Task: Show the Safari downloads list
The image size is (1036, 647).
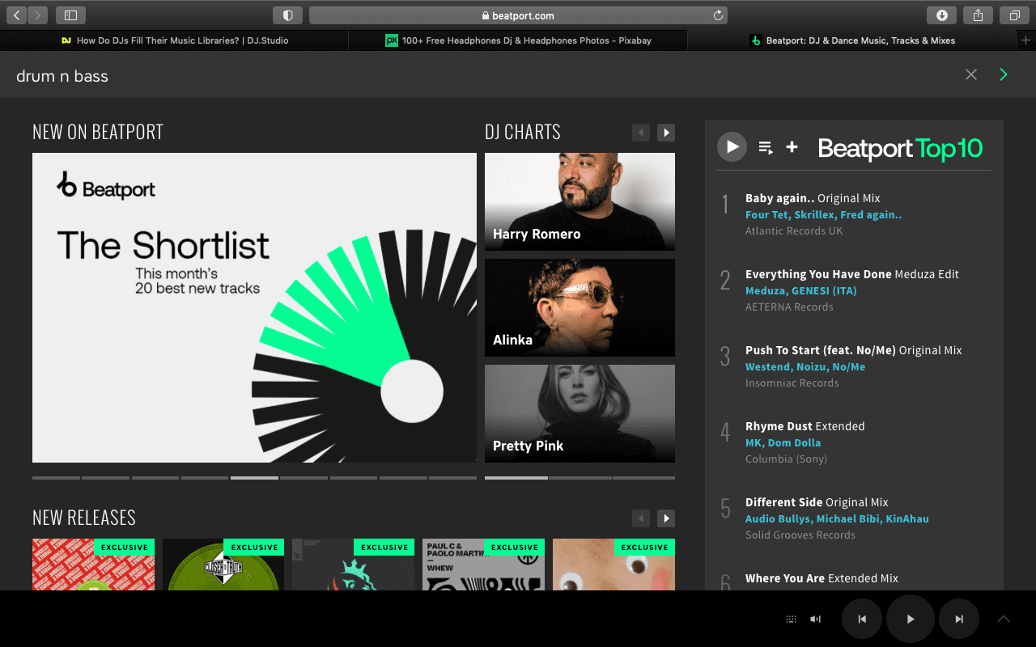Action: pyautogui.click(x=942, y=15)
